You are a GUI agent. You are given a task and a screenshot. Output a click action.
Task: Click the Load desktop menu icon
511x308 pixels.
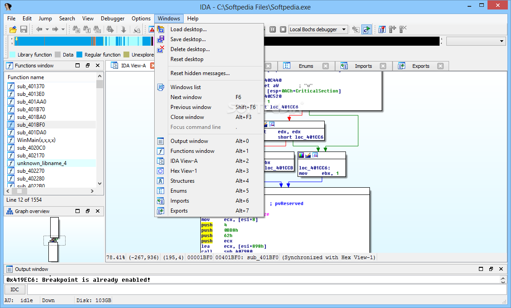pyautogui.click(x=161, y=29)
